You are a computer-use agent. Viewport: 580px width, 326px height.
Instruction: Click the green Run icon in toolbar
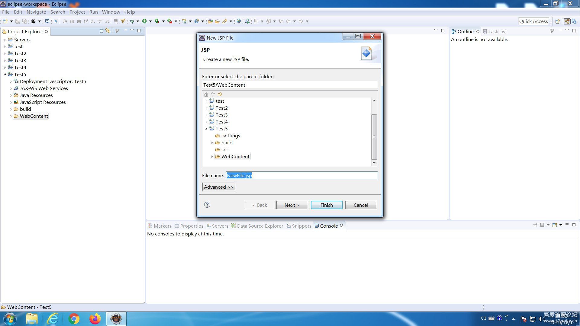click(144, 21)
